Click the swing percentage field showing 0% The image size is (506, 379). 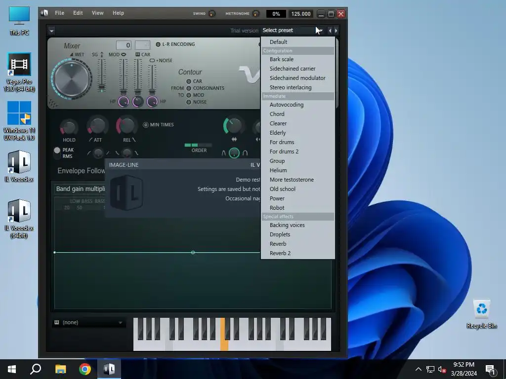pyautogui.click(x=276, y=14)
